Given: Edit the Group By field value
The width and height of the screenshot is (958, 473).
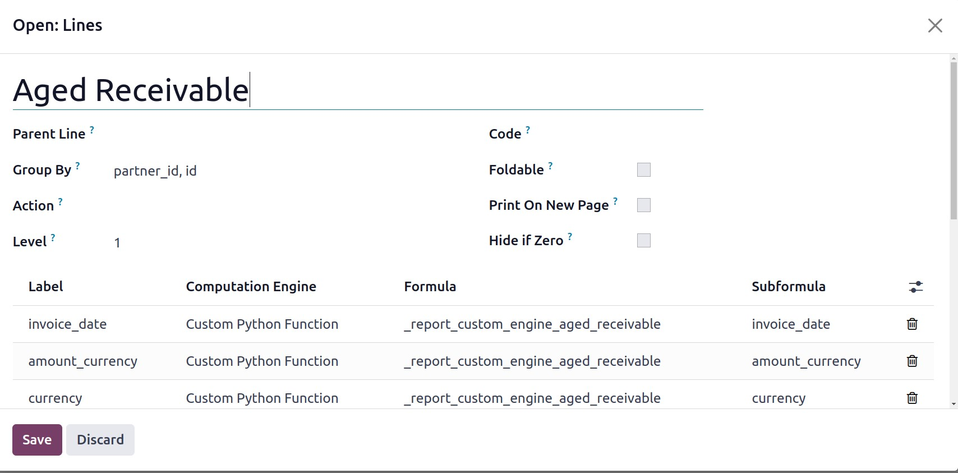Looking at the screenshot, I should click(x=280, y=171).
